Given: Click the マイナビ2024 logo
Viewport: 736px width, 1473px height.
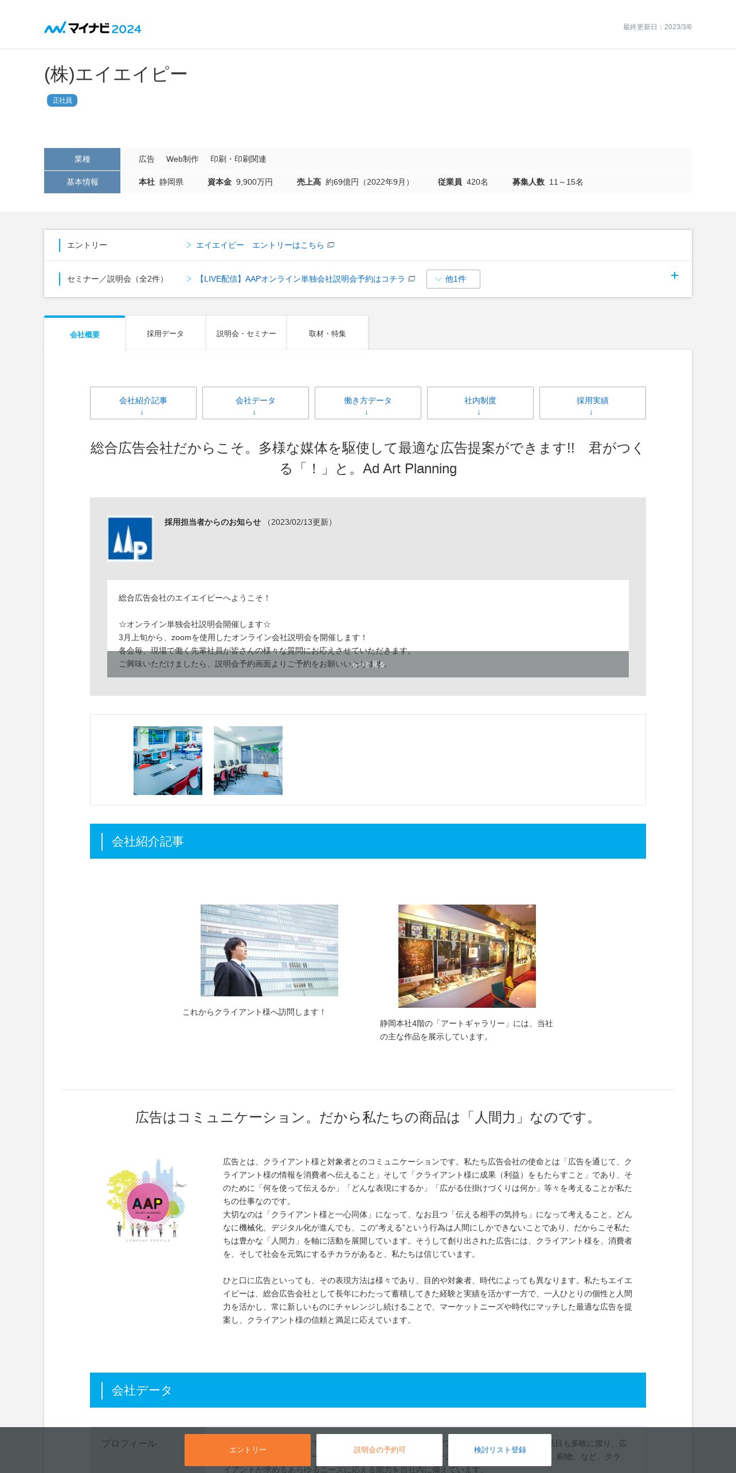Looking at the screenshot, I should (x=93, y=28).
